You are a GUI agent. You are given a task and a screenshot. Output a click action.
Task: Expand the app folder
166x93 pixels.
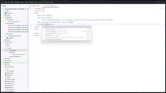pos(4,11)
